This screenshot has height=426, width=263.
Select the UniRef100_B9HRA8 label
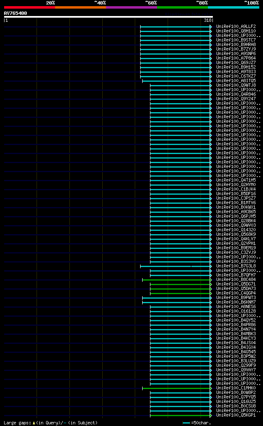236,44
